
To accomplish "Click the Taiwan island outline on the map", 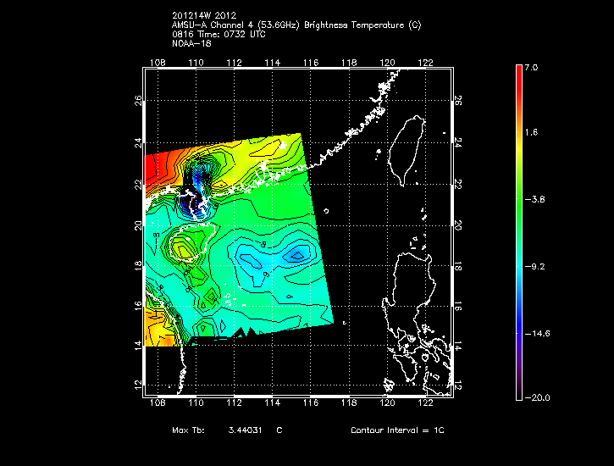I will [x=407, y=151].
